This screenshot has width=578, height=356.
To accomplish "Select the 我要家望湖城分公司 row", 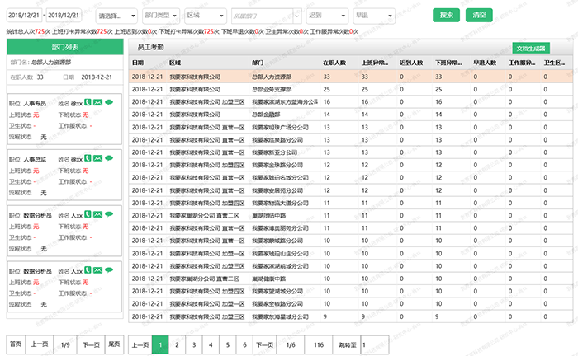I will (x=351, y=291).
